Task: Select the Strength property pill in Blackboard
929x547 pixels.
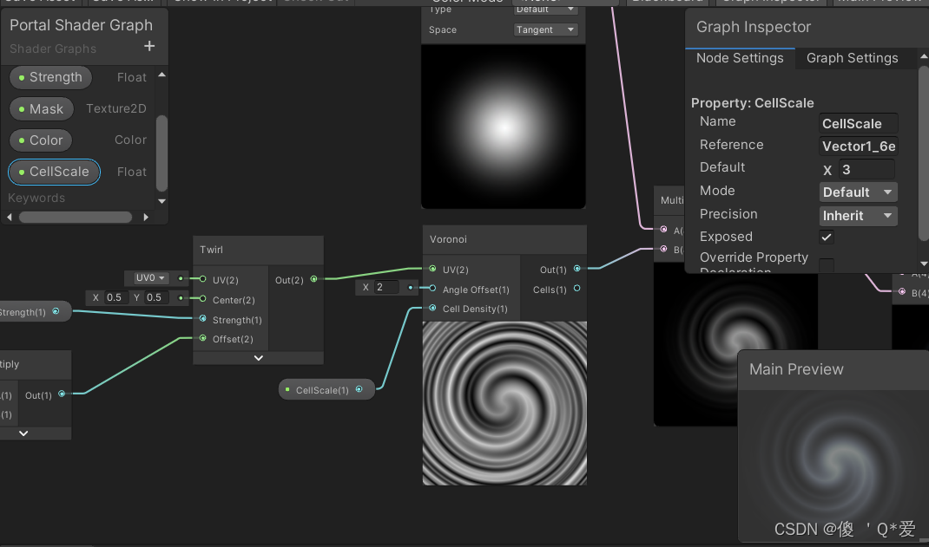Action: (50, 77)
